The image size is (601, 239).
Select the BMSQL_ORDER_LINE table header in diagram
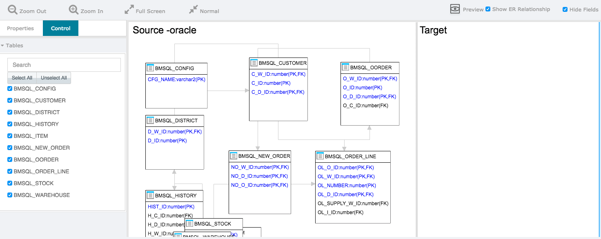(x=353, y=157)
